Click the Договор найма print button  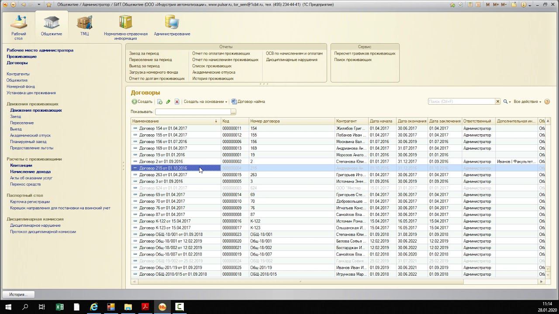[248, 102]
